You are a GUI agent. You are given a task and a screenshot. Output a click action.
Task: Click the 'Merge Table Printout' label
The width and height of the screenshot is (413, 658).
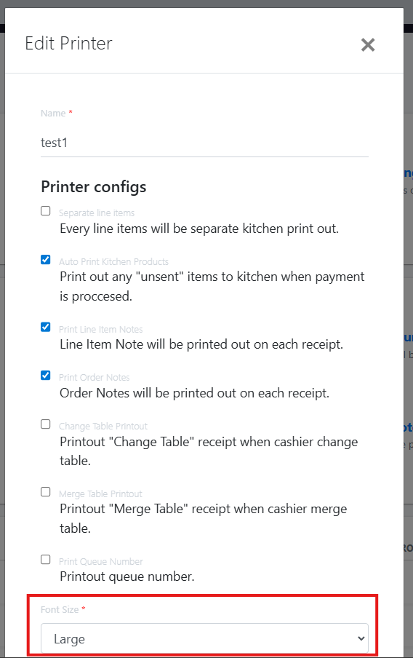(100, 494)
